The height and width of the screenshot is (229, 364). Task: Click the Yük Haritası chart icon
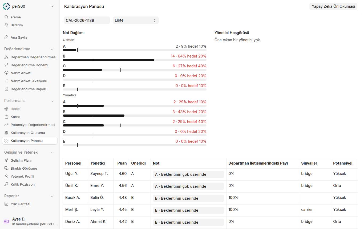coord(6,204)
